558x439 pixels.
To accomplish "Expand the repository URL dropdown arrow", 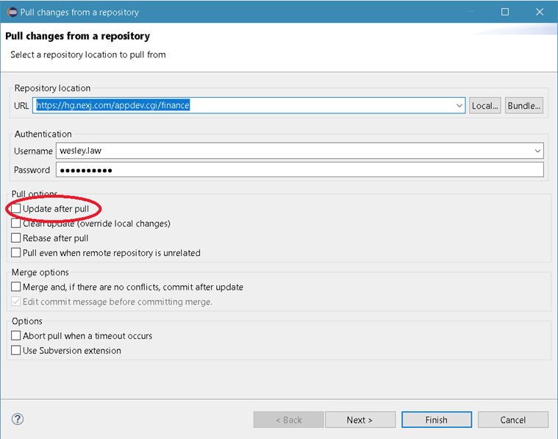I will [x=459, y=105].
